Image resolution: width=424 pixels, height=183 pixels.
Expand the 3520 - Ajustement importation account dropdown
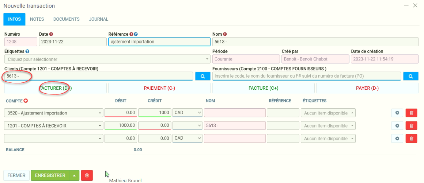point(100,113)
